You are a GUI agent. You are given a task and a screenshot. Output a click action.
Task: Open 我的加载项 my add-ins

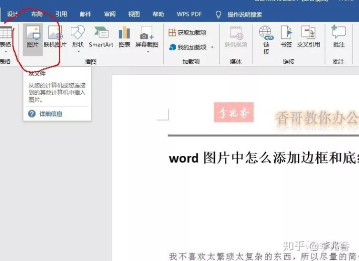coord(188,47)
